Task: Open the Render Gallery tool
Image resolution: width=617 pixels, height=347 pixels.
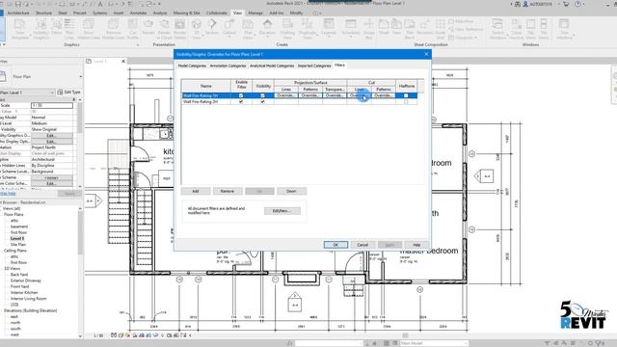Action: point(180,29)
